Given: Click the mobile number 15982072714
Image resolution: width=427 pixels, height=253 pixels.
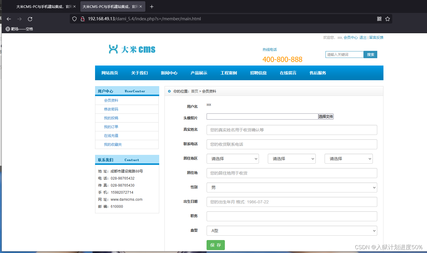Looking at the screenshot, I should click(x=122, y=192).
